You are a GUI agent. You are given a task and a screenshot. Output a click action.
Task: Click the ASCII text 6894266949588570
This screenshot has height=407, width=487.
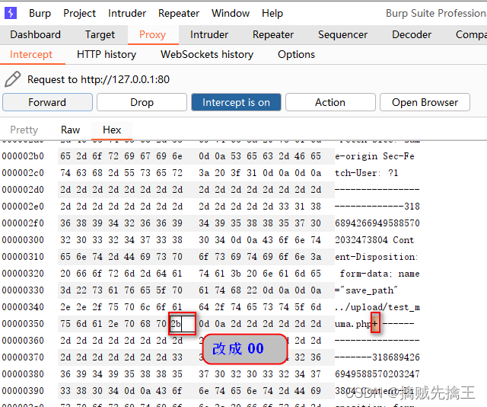[x=377, y=223]
